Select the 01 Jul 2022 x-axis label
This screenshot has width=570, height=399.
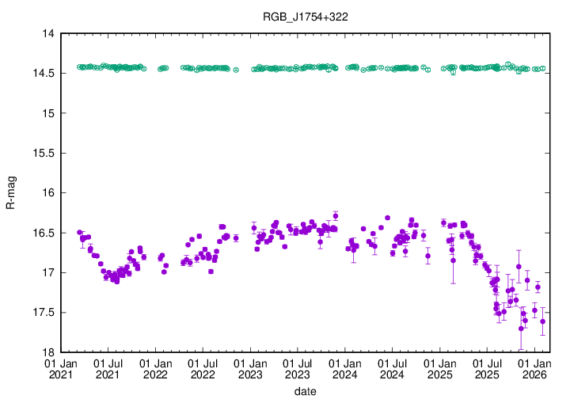click(203, 368)
